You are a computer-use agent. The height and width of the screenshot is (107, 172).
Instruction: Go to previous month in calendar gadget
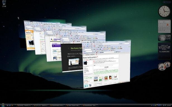click(x=159, y=22)
